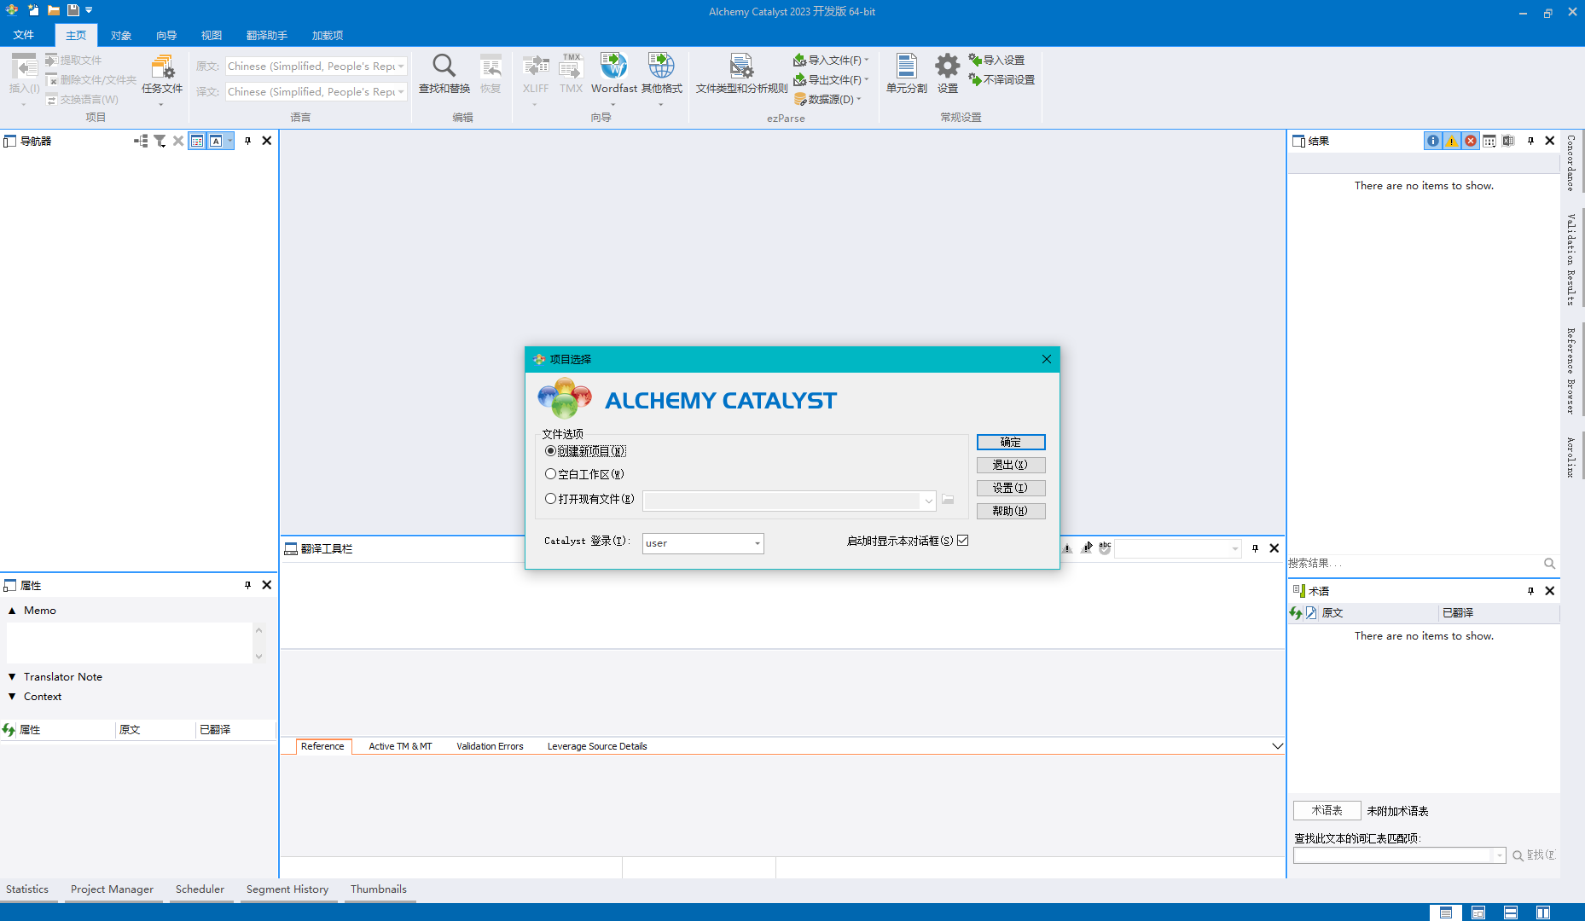Open the Active TM & MT tab
The image size is (1585, 921).
[x=400, y=746]
